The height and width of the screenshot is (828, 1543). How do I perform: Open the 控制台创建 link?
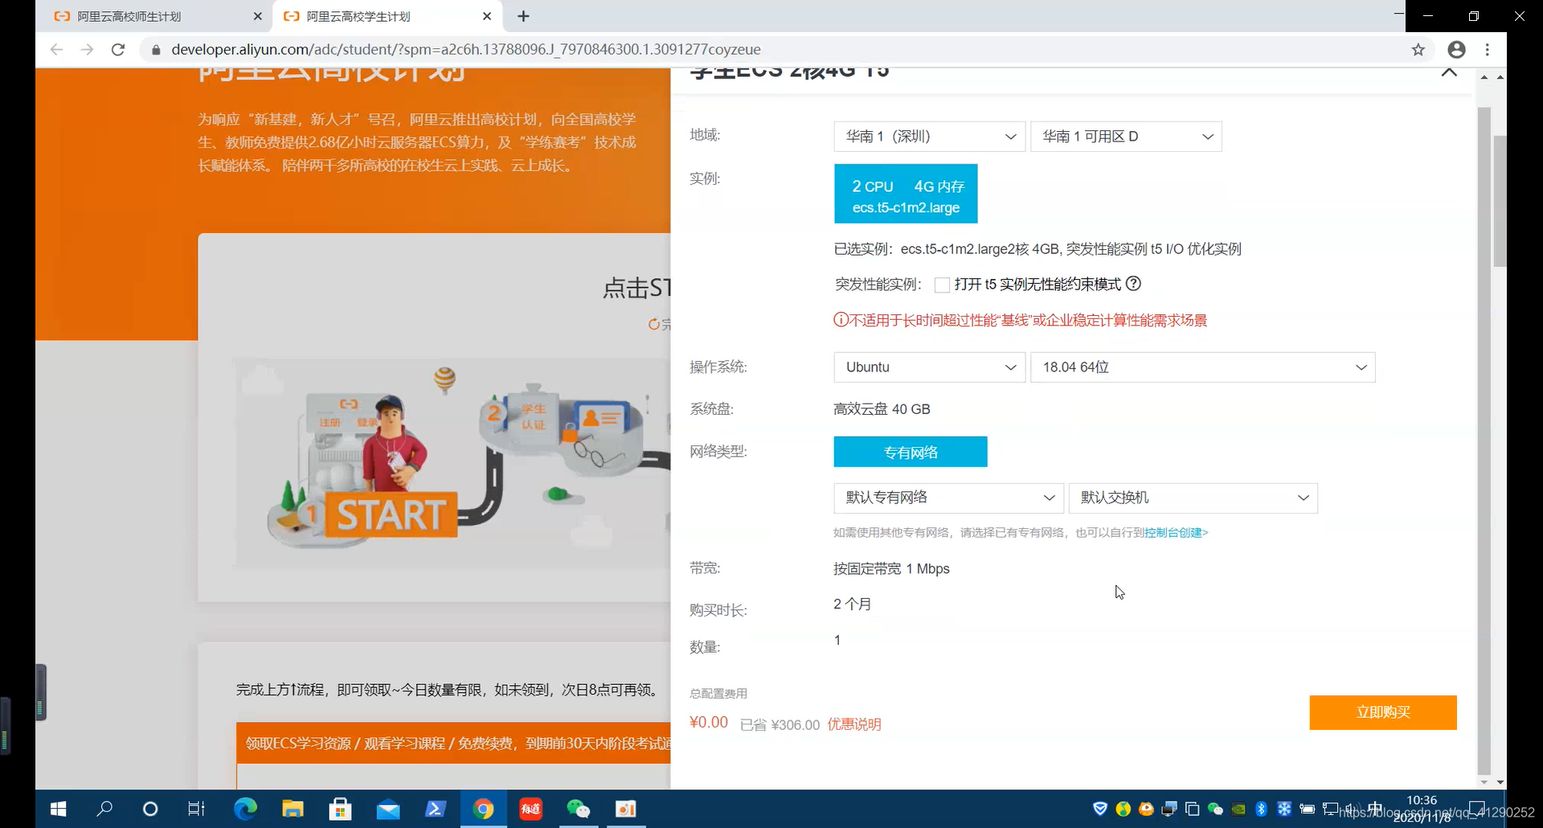(x=1177, y=533)
